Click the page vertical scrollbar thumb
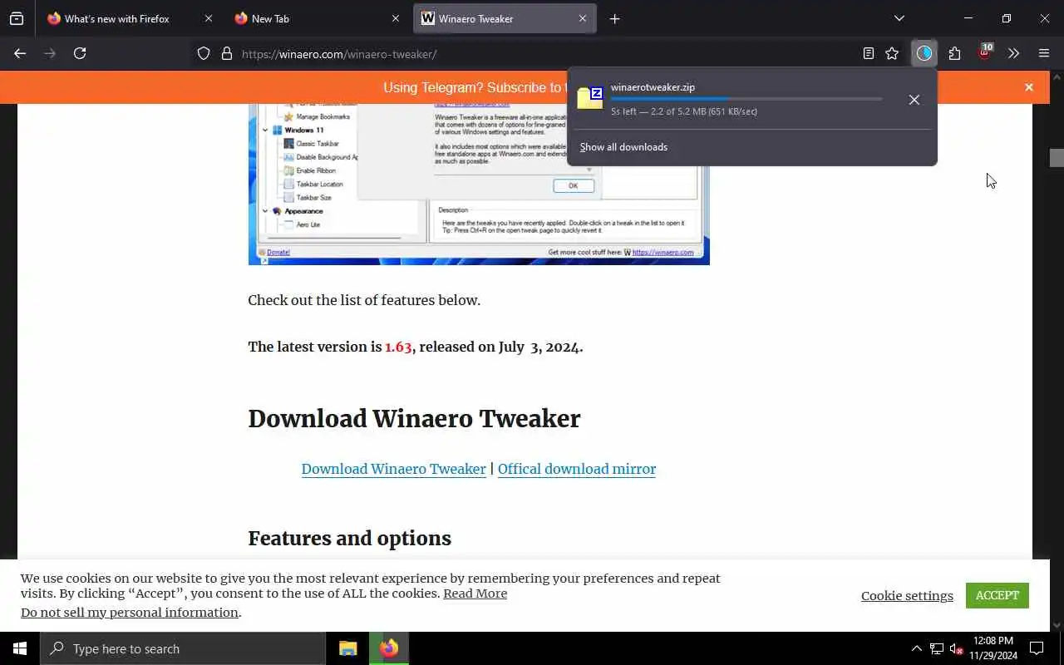The image size is (1064, 665). pyautogui.click(x=1057, y=158)
